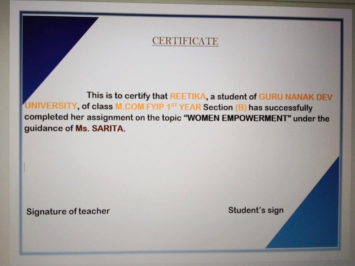Click the words of class

pos(97,106)
